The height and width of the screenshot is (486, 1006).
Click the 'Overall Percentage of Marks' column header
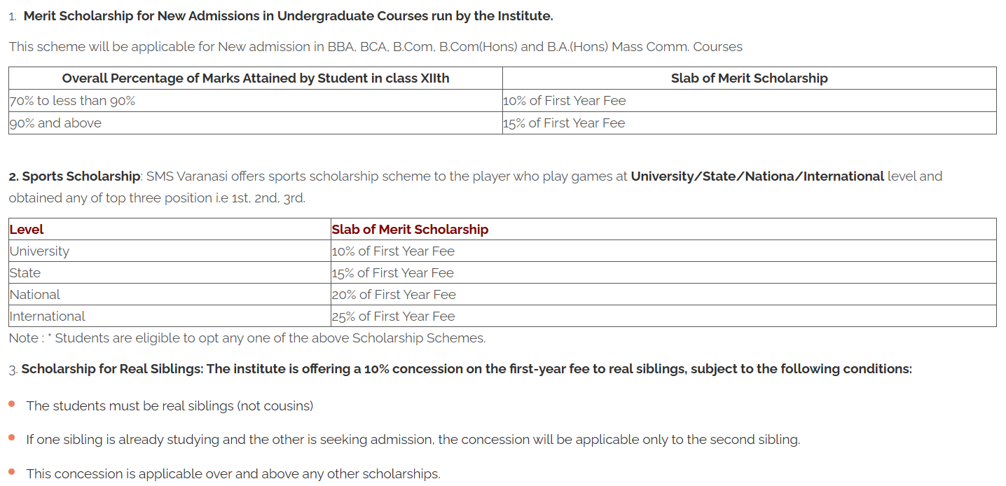[x=256, y=78]
